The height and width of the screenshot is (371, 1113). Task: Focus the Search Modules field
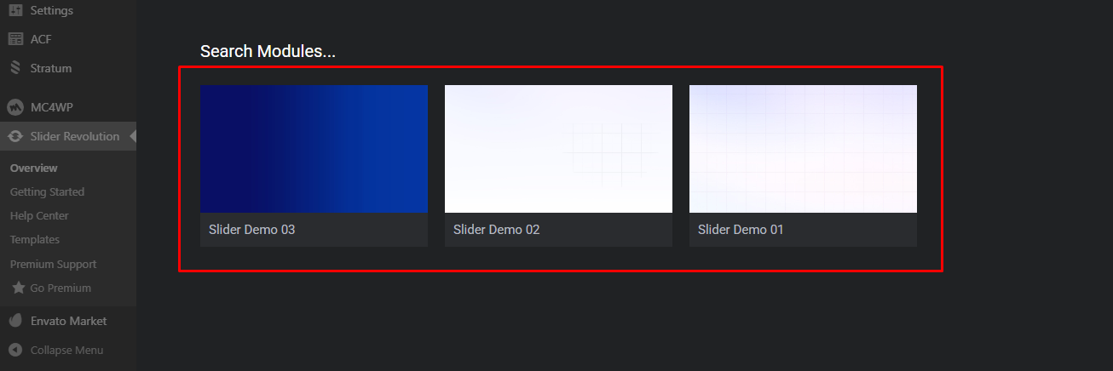point(268,52)
